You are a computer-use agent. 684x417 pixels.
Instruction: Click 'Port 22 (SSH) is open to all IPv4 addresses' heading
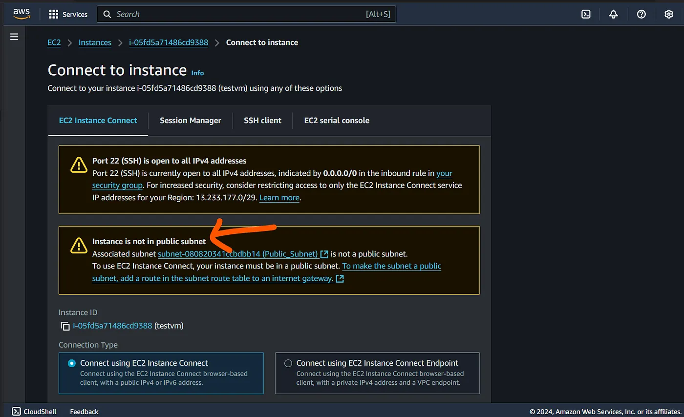[169, 161]
